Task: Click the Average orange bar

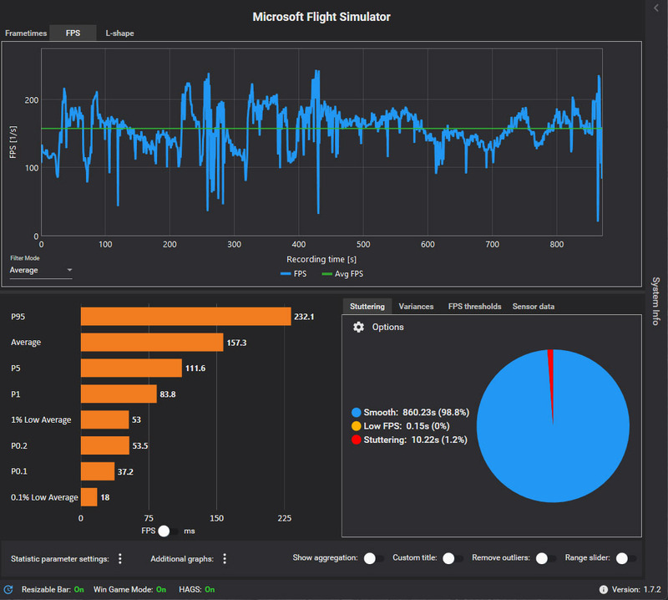Action: point(152,343)
